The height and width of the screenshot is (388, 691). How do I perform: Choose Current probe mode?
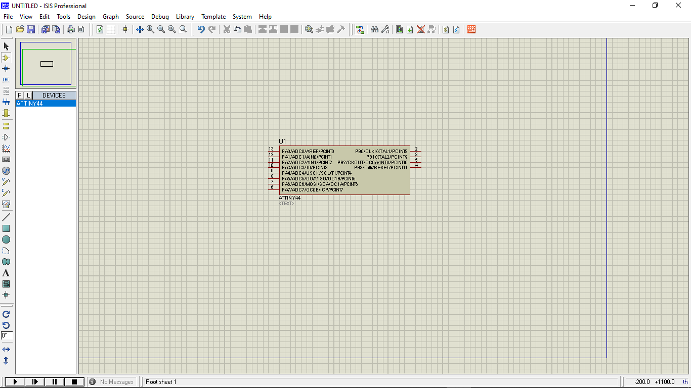point(6,193)
